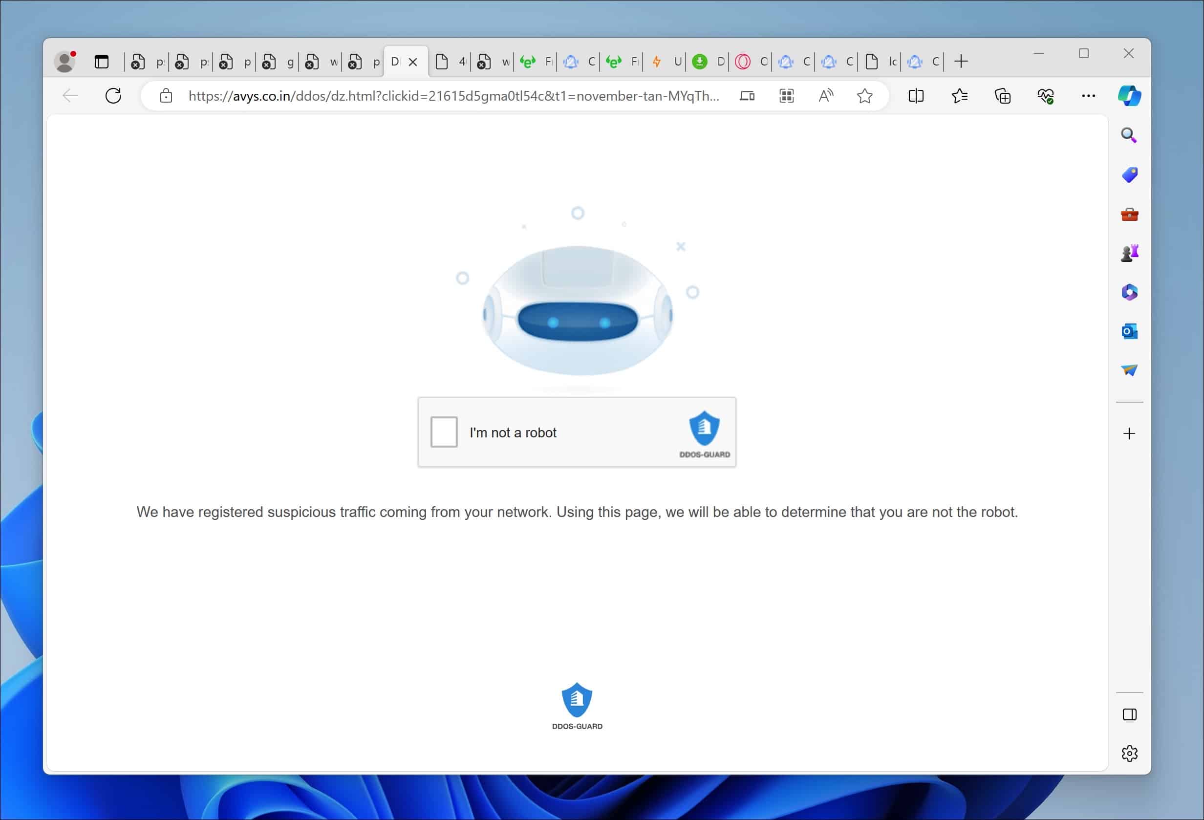
Task: Click the "I'm not a robot" label text
Action: (513, 432)
